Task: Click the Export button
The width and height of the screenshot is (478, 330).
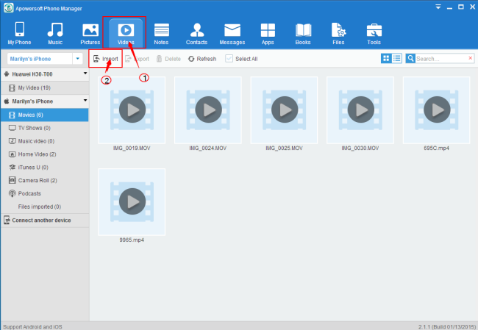Action: click(138, 59)
